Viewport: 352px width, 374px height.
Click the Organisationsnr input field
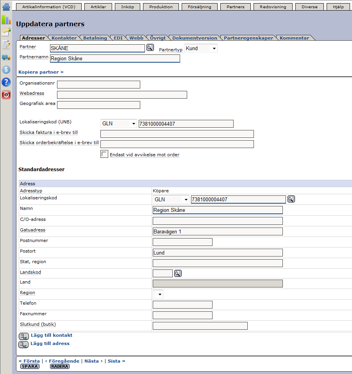pyautogui.click(x=98, y=85)
